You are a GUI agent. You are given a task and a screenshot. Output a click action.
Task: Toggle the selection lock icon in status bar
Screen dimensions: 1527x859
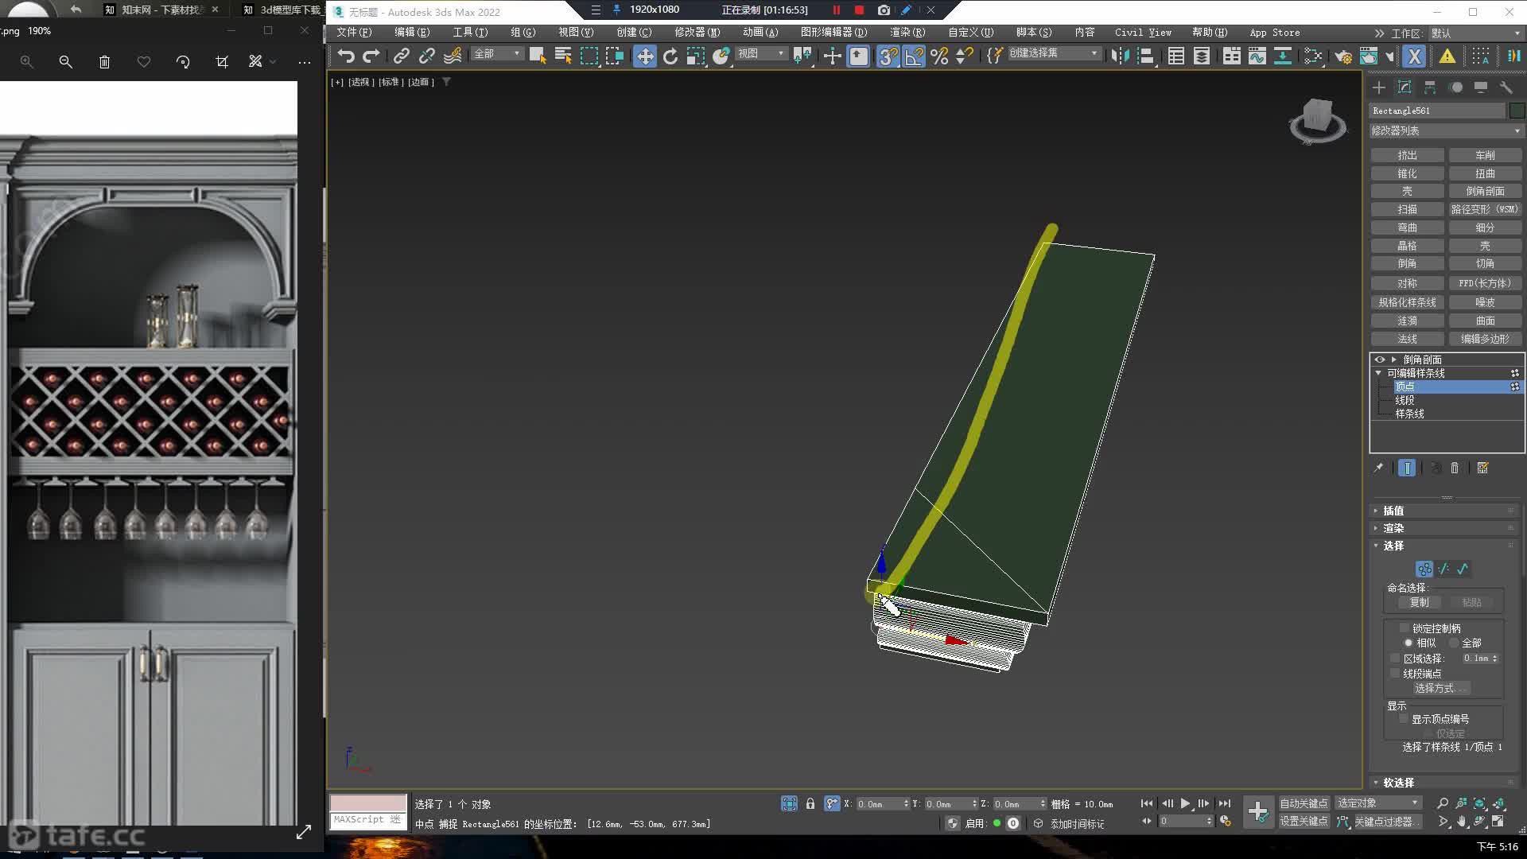(810, 804)
